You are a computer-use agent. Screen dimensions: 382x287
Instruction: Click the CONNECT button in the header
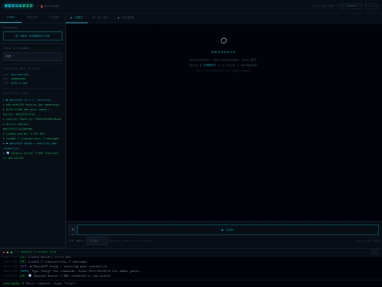(351, 6)
